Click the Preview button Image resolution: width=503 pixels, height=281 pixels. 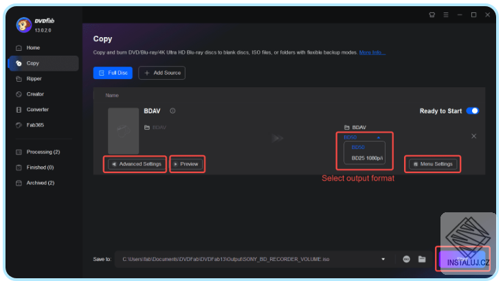coord(186,164)
